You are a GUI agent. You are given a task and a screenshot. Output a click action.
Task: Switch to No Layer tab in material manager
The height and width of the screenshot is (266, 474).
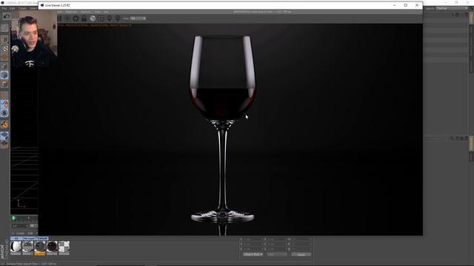click(x=29, y=238)
